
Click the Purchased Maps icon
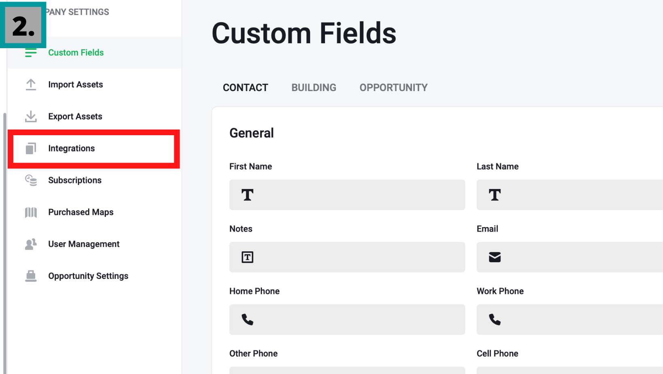[31, 212]
